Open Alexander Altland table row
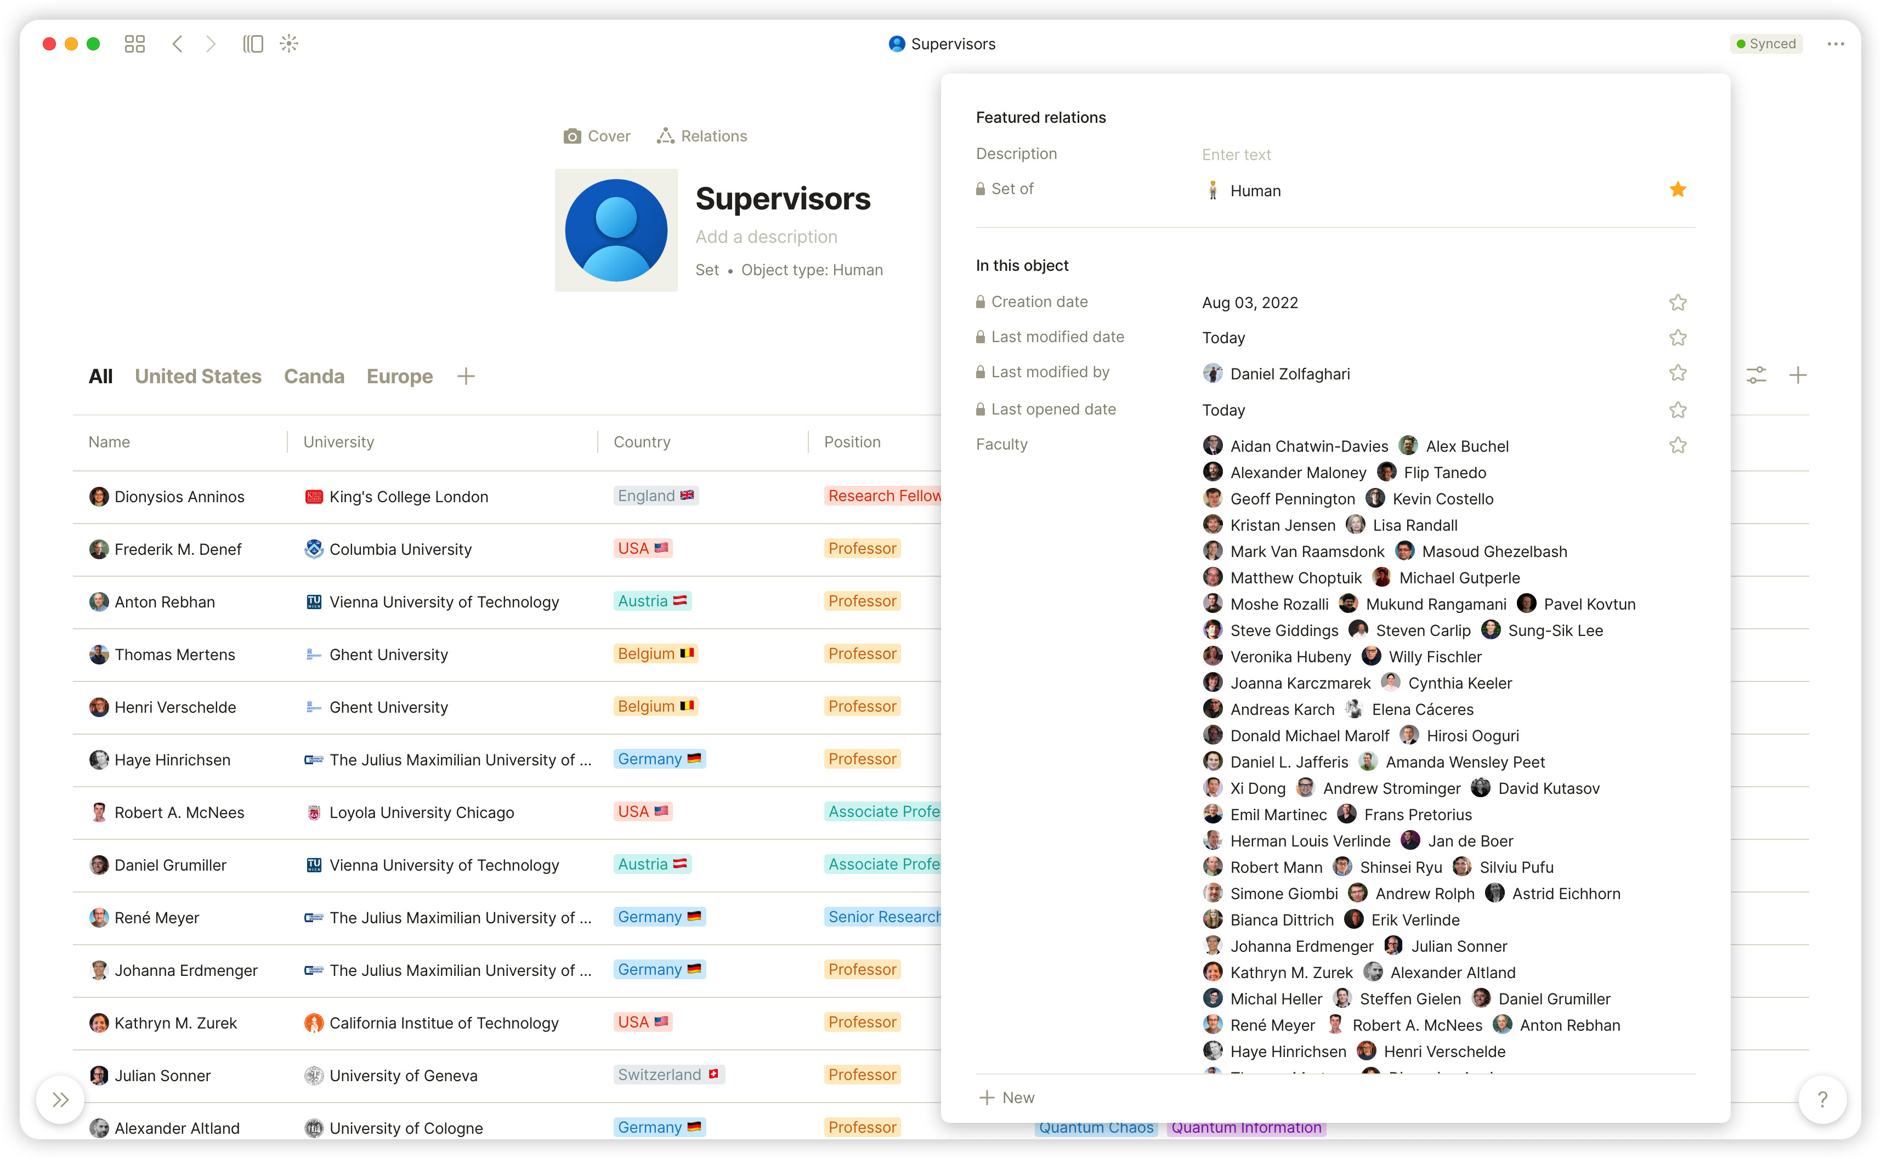1881x1159 pixels. tap(165, 1128)
